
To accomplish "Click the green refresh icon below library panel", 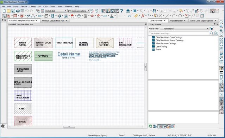I will point(150,126).
